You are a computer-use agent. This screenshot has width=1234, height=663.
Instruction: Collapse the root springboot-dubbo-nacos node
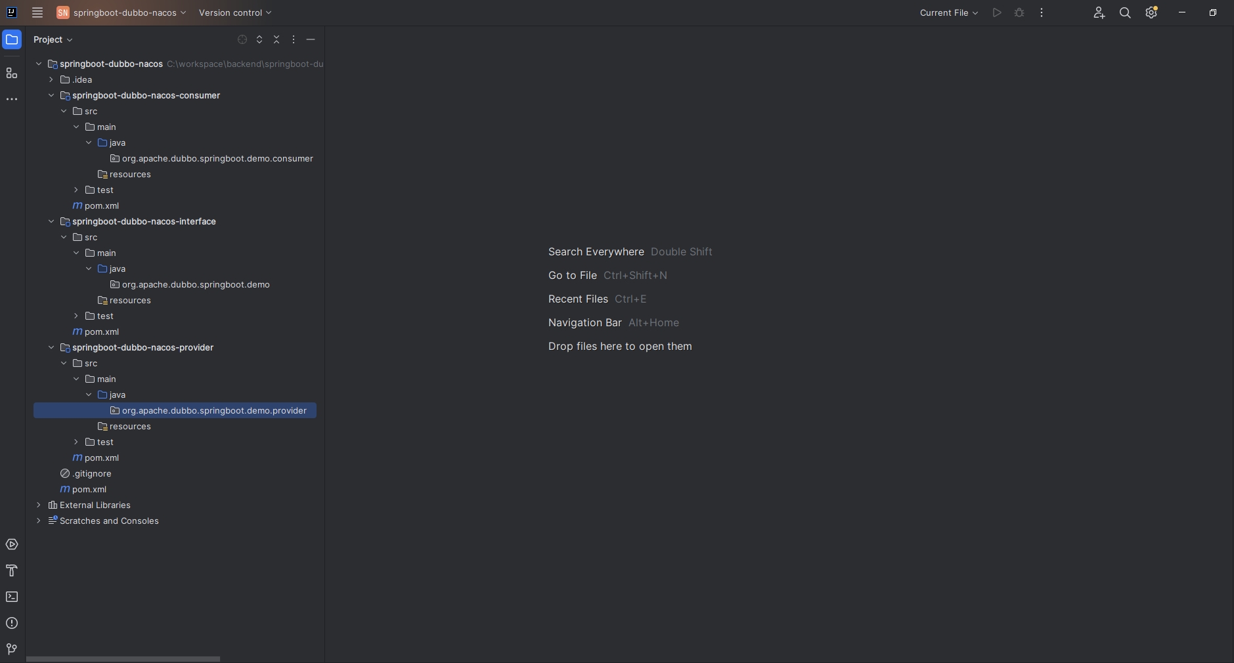pyautogui.click(x=39, y=64)
